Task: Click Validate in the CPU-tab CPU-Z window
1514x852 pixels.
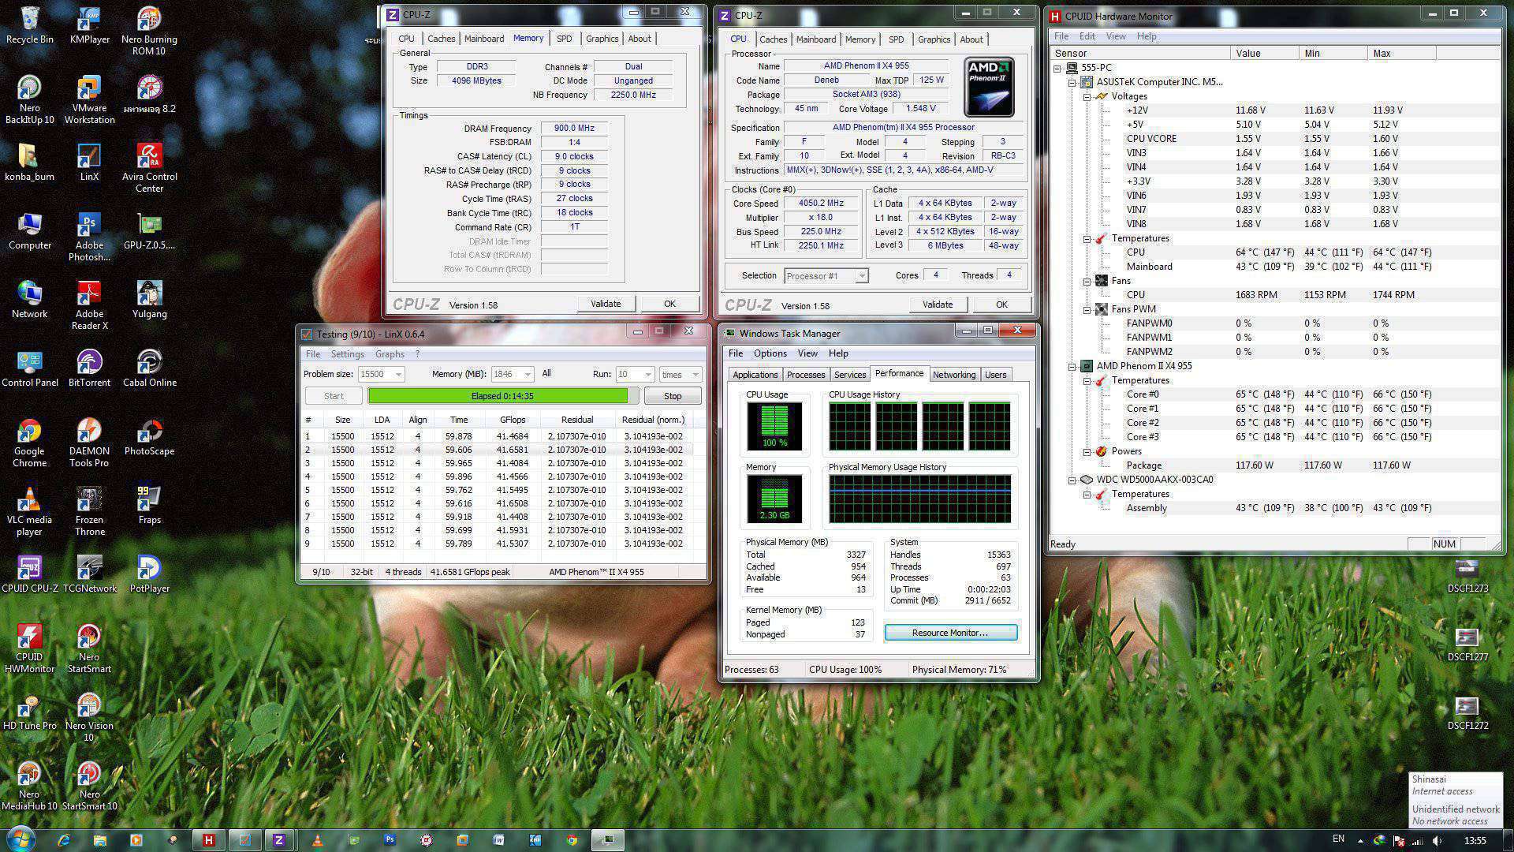Action: [938, 305]
